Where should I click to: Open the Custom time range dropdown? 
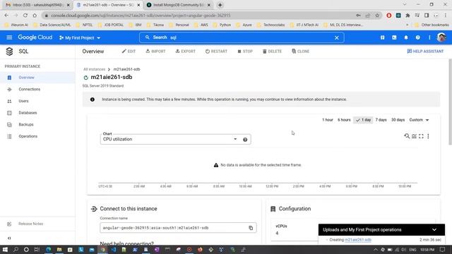(419, 120)
